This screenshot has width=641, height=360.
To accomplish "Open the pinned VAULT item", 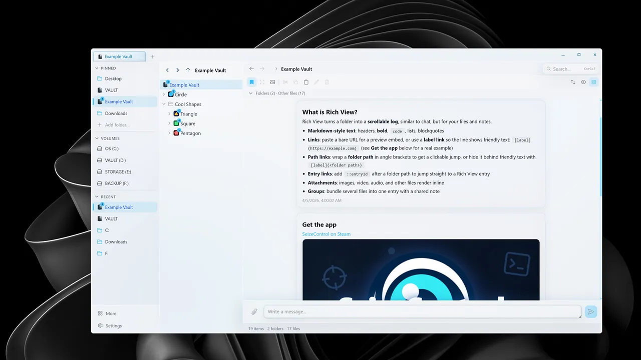I will [125, 90].
